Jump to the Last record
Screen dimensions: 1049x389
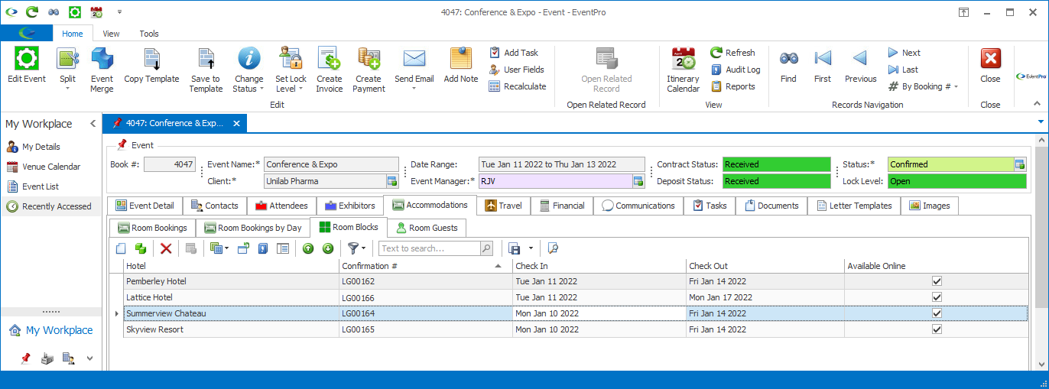pyautogui.click(x=903, y=70)
